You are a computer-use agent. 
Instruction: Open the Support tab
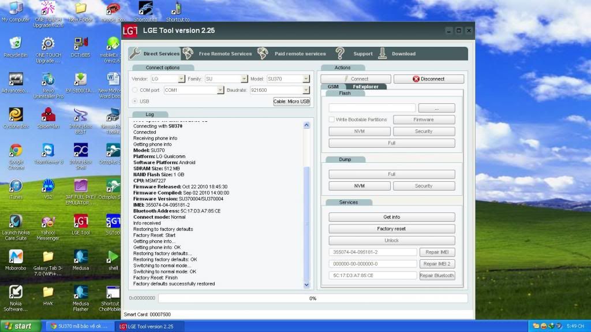coord(354,54)
